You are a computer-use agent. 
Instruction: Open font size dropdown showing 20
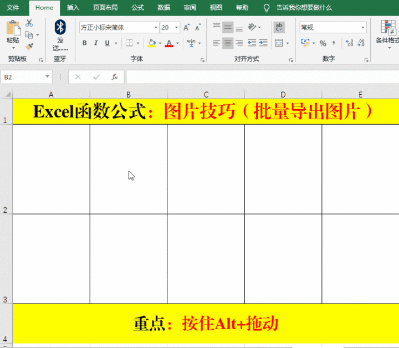click(x=176, y=27)
